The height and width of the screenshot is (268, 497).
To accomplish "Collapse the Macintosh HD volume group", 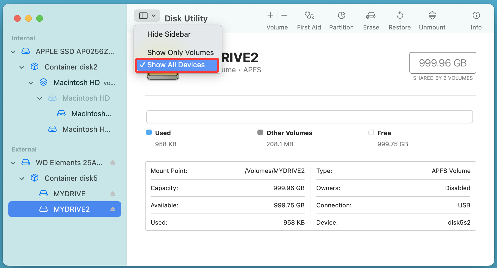I will click(31, 83).
